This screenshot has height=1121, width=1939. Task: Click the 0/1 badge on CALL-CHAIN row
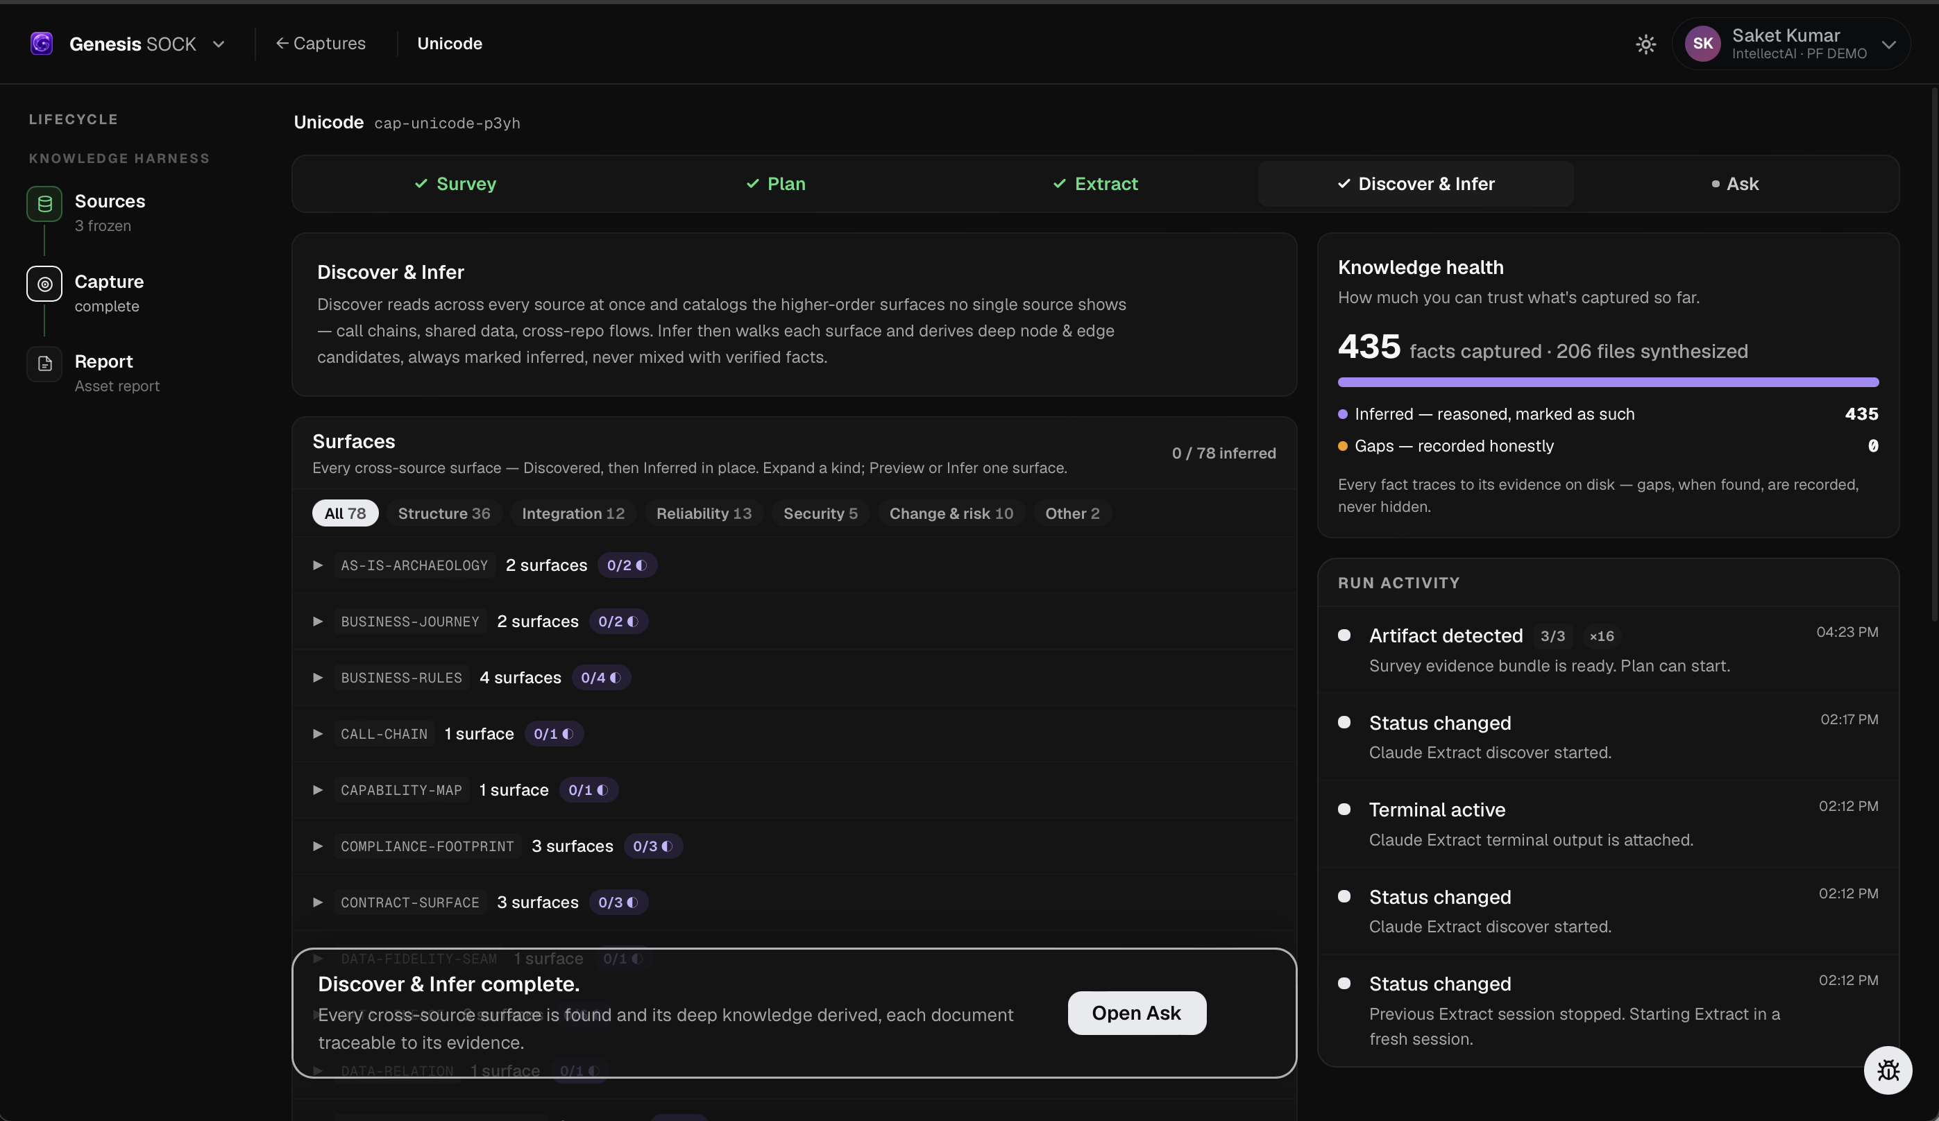click(x=554, y=733)
